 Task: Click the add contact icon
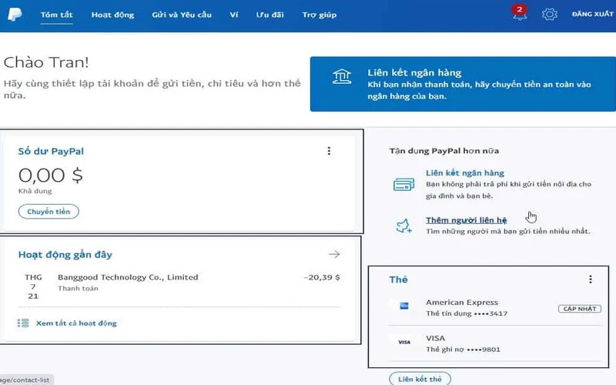click(403, 225)
